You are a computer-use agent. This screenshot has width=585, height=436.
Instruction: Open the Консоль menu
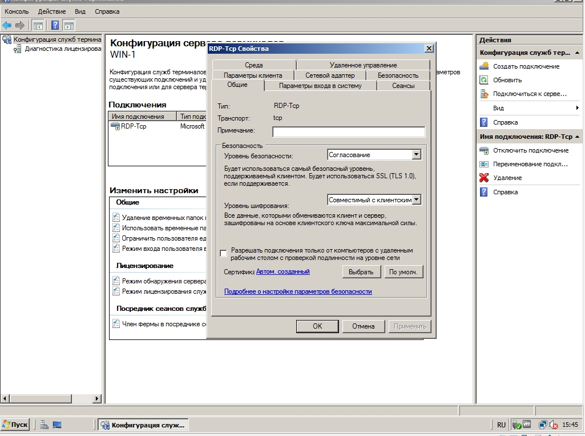click(17, 11)
